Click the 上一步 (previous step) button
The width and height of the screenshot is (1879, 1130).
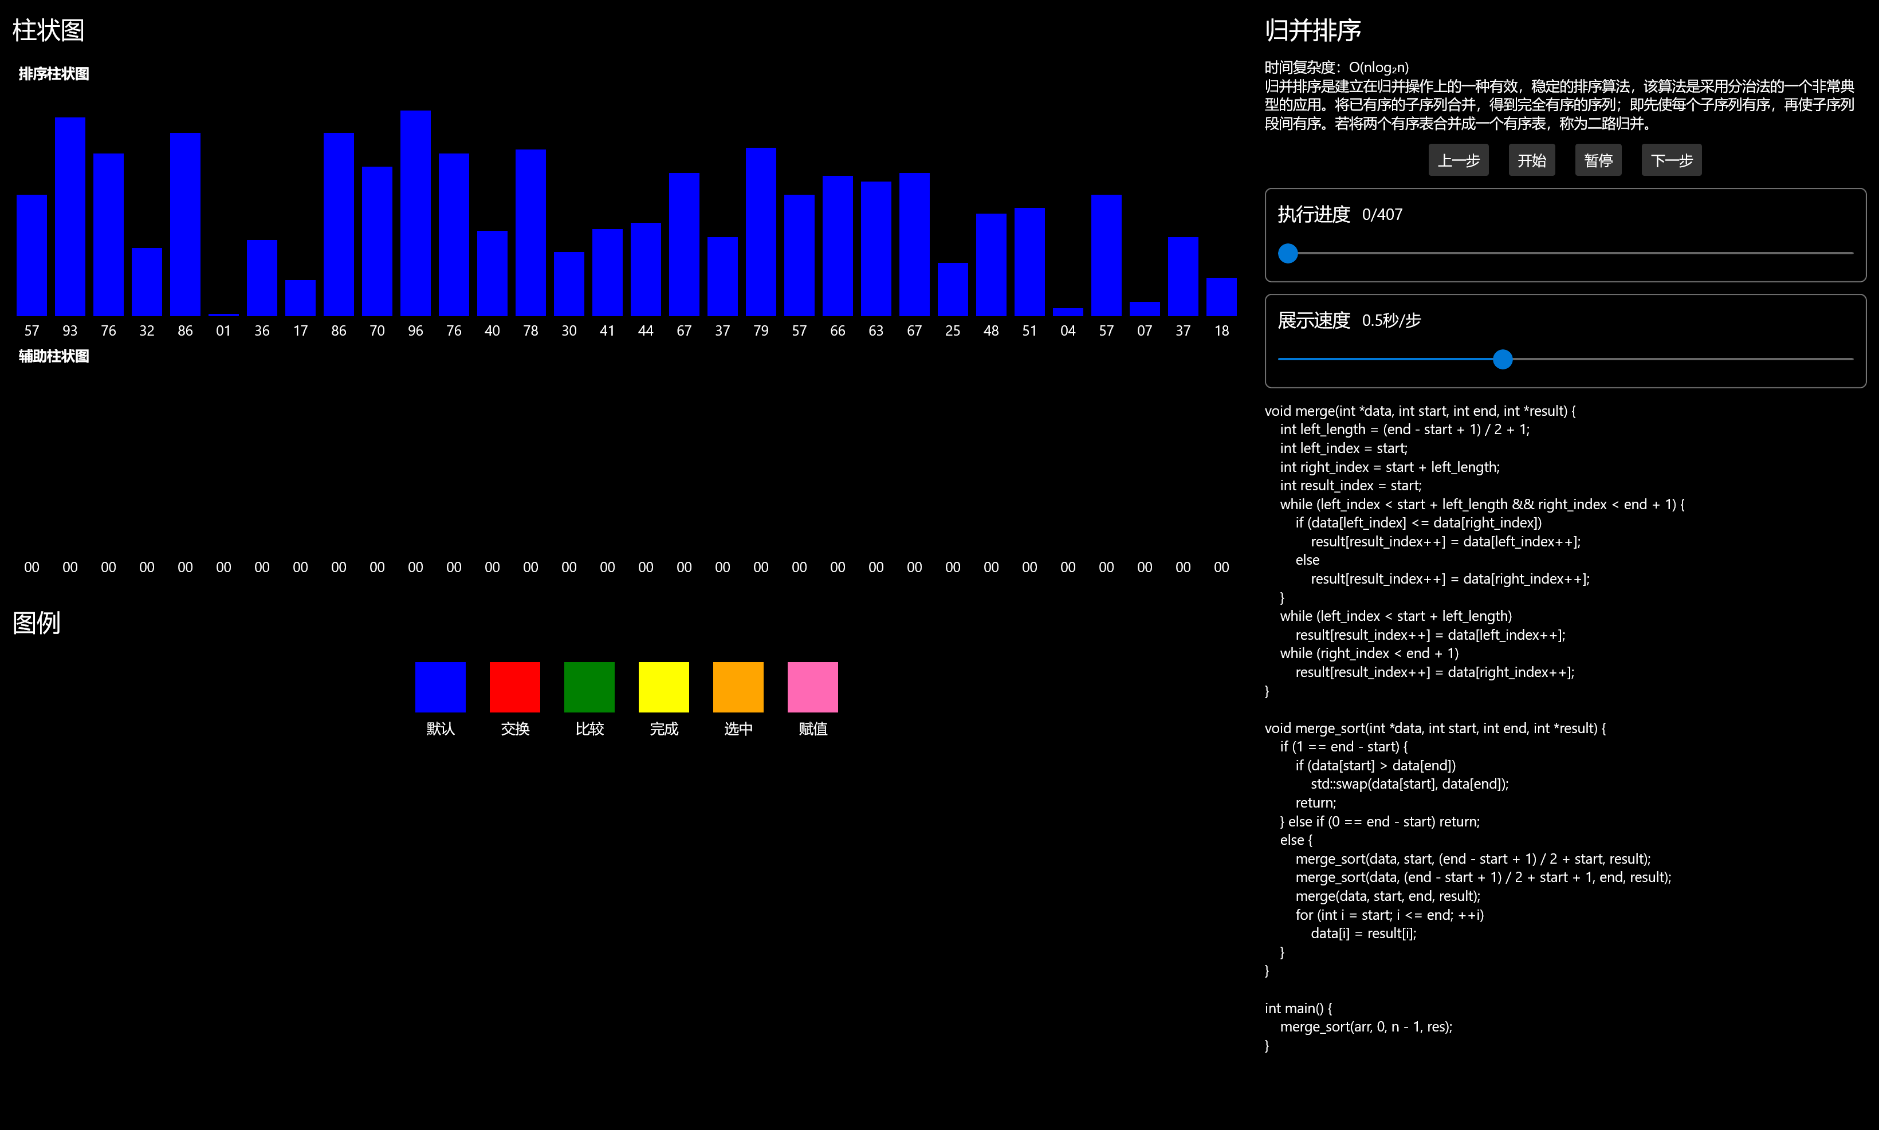(1458, 161)
